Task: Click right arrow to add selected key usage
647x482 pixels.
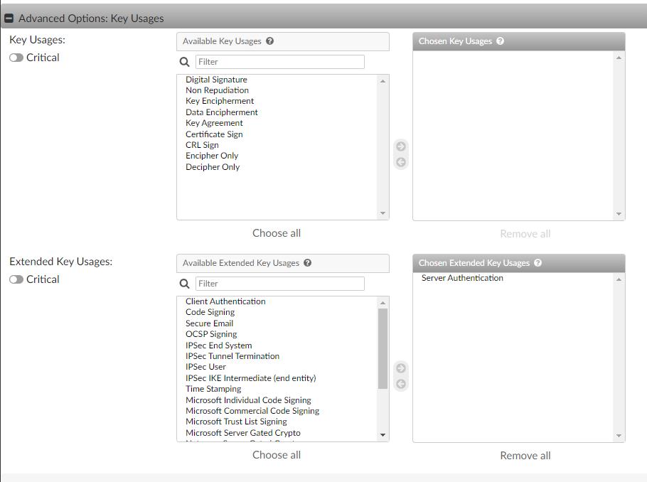Action: (x=401, y=146)
